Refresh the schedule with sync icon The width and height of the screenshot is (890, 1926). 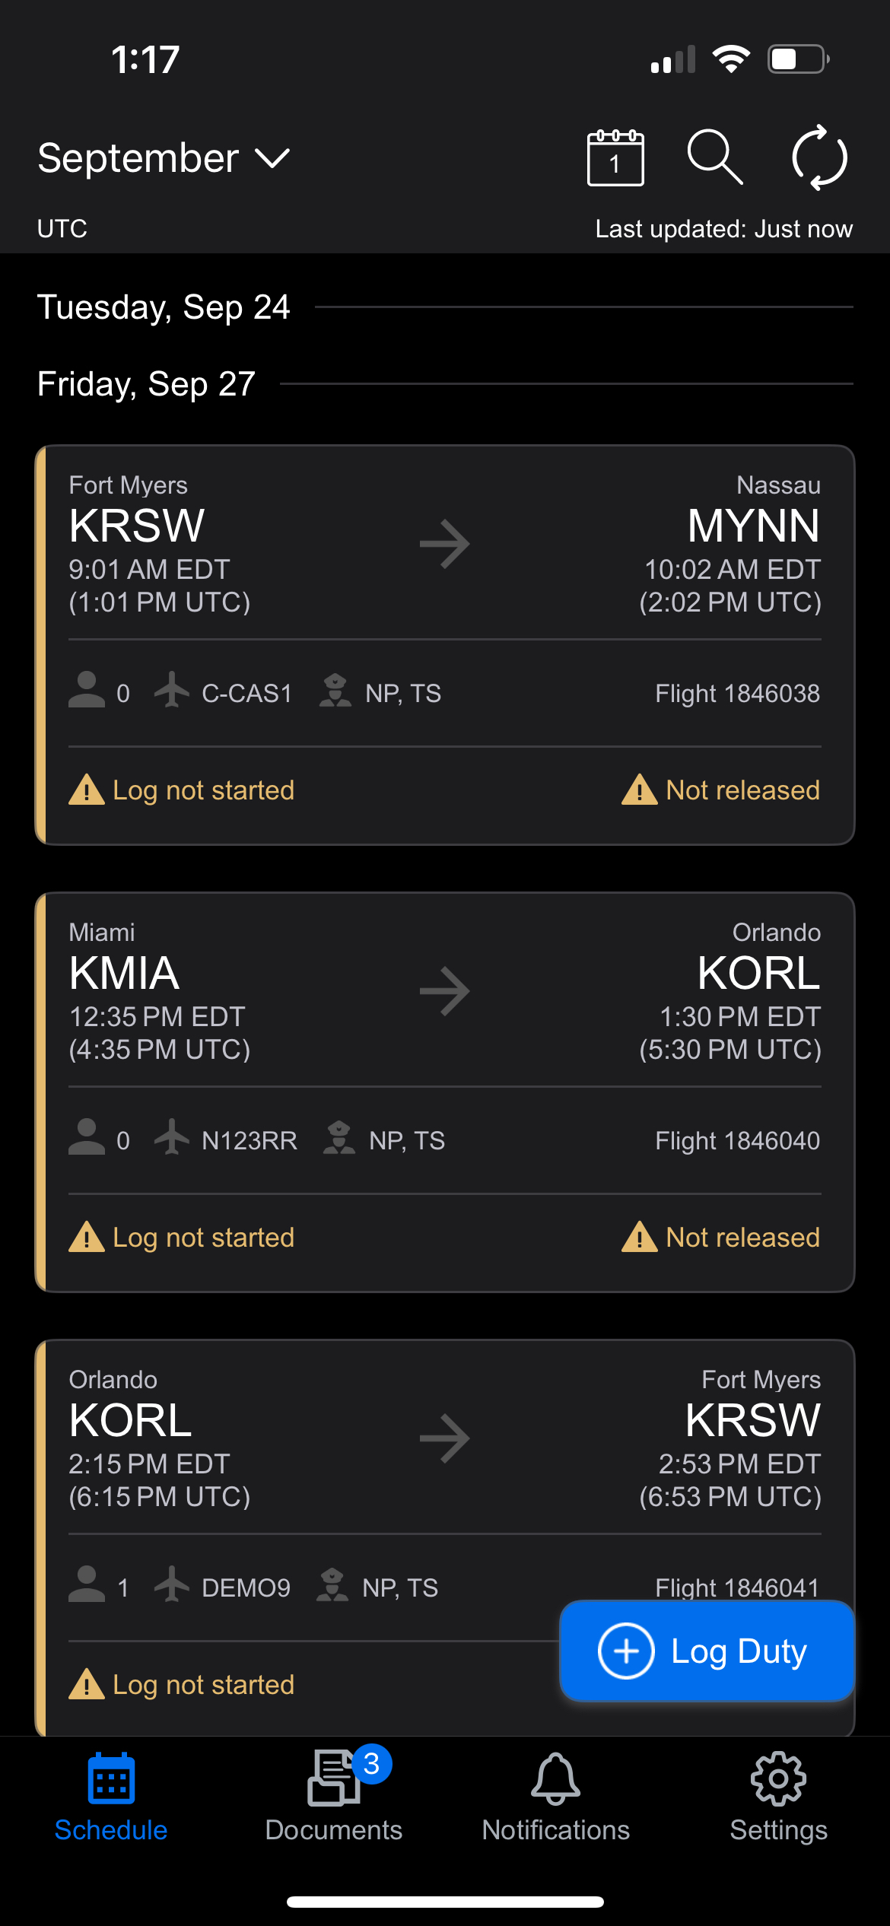(819, 157)
